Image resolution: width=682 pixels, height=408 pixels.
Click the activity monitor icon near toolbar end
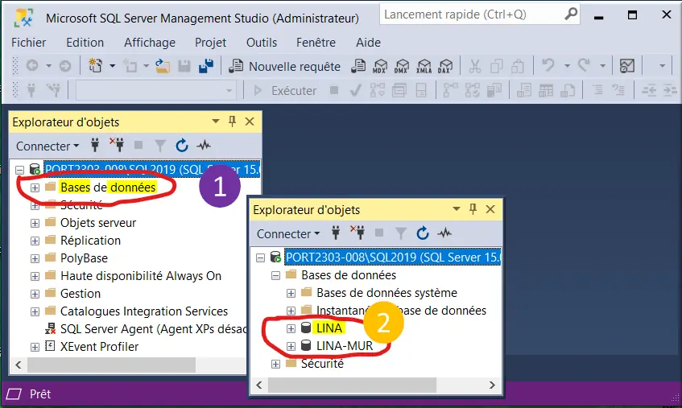626,66
